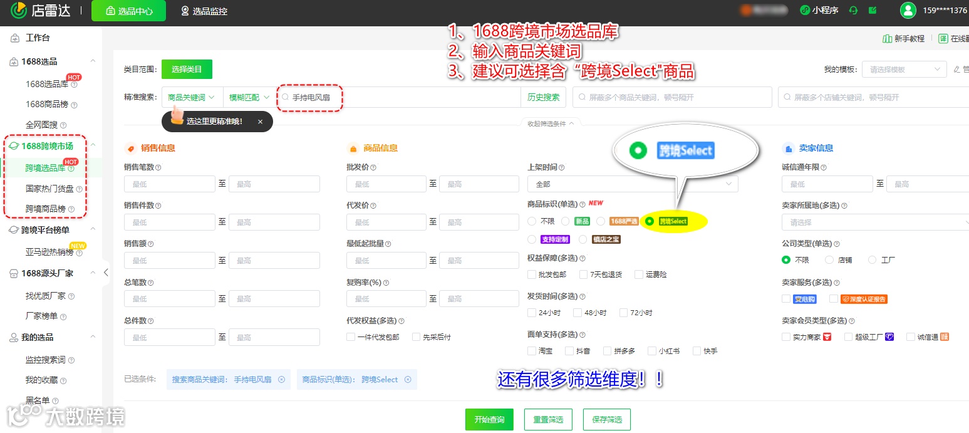
Task: Collapse the 1688源头厂家 sidebar group
Action: coord(93,273)
